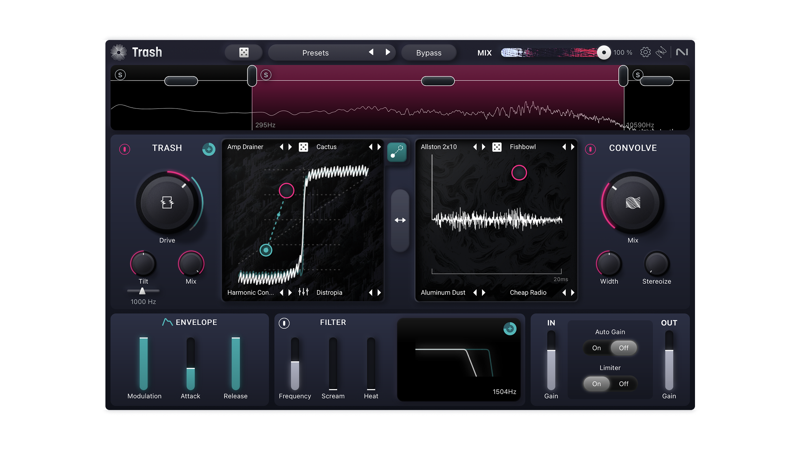Screen dimensions: 800x450
Task: Switch to the next preset arrow
Action: [x=388, y=52]
